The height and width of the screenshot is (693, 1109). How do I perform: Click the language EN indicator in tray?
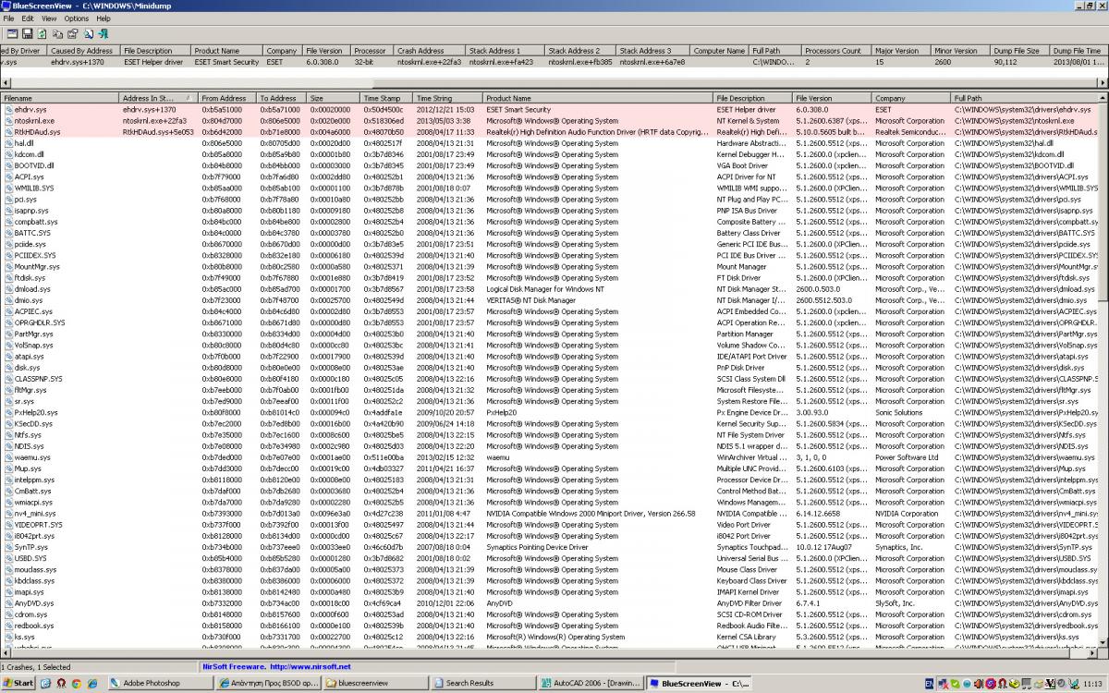pos(930,683)
